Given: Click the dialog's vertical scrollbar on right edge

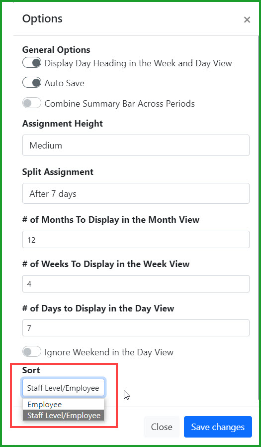Looking at the screenshot, I should tap(259, 217).
